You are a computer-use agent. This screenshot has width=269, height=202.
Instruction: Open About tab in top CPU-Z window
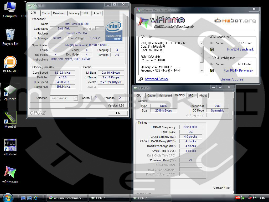[x=97, y=13]
